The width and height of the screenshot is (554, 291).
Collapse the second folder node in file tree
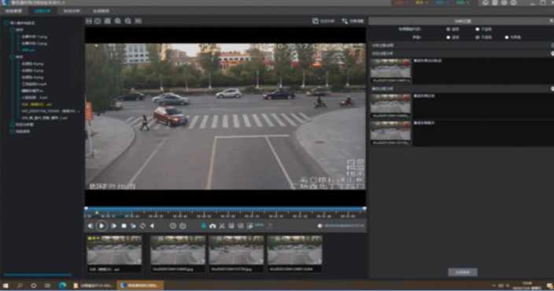(13, 57)
